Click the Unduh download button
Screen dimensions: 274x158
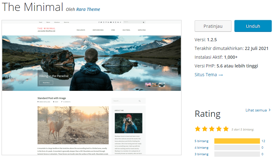tap(253, 26)
